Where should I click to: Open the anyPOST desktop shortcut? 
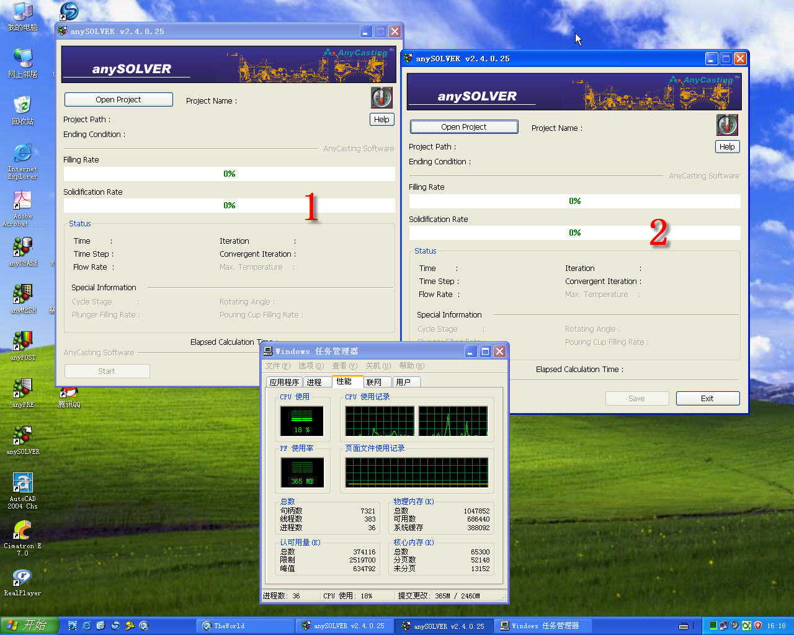[x=23, y=345]
